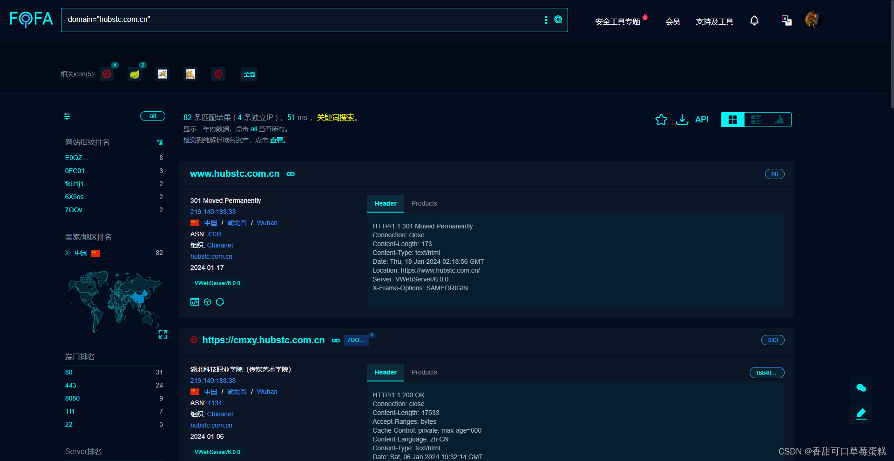
Task: Open 支持及工具 menu
Action: 714,21
